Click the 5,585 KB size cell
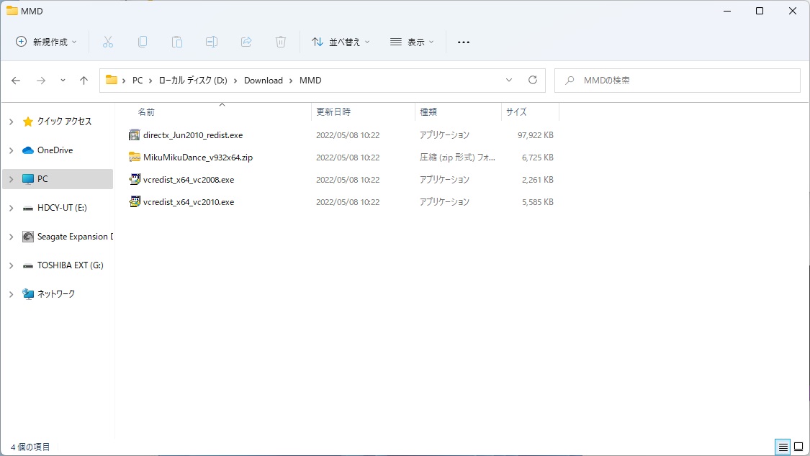Viewport: 810px width, 456px height. (x=537, y=201)
